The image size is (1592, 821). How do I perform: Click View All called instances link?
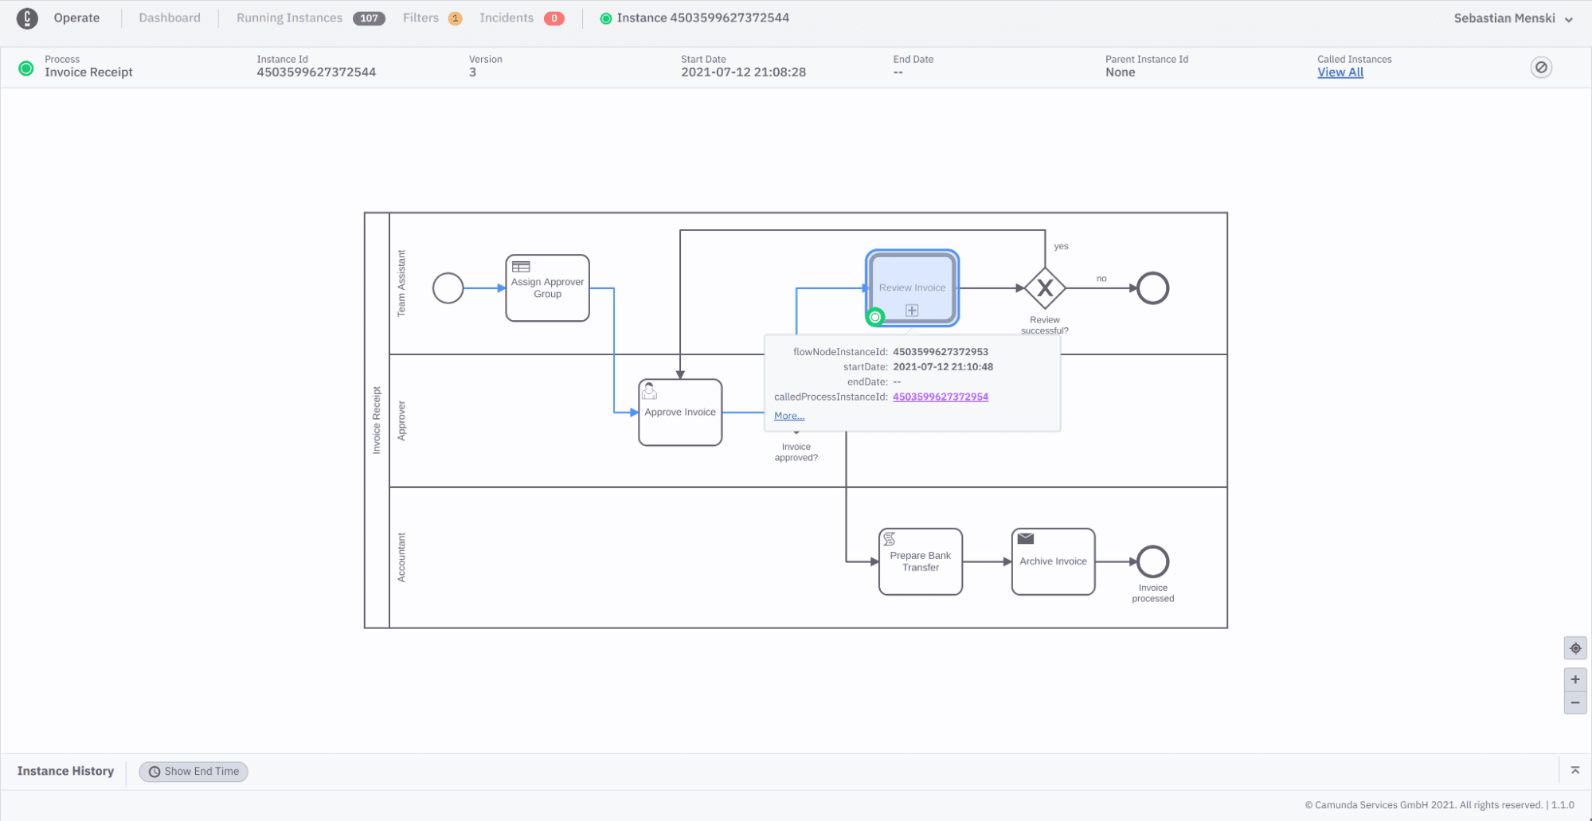point(1340,72)
